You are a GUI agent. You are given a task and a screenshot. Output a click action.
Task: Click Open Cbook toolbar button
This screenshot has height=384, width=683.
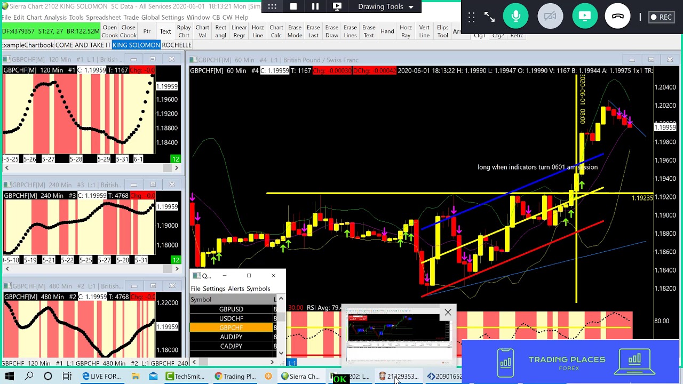point(110,31)
